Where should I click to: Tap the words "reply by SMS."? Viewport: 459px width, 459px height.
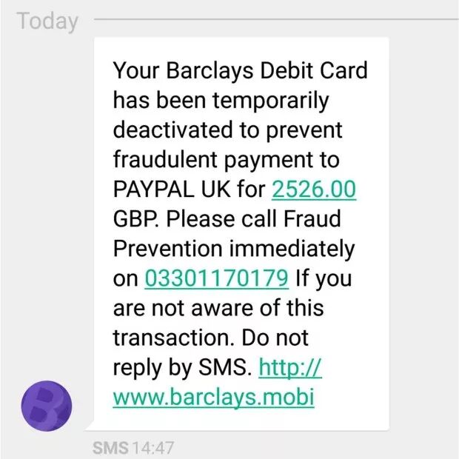coord(182,368)
